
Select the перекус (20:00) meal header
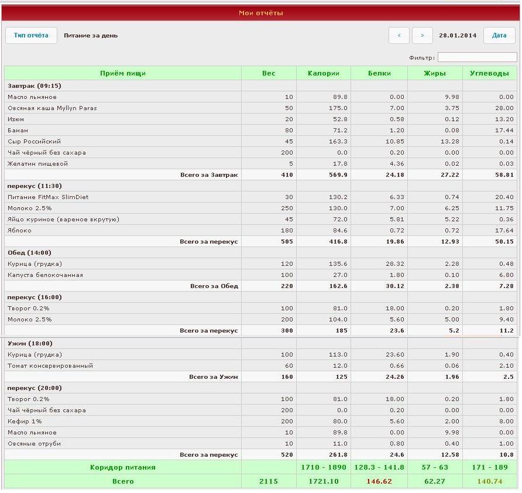pos(260,388)
